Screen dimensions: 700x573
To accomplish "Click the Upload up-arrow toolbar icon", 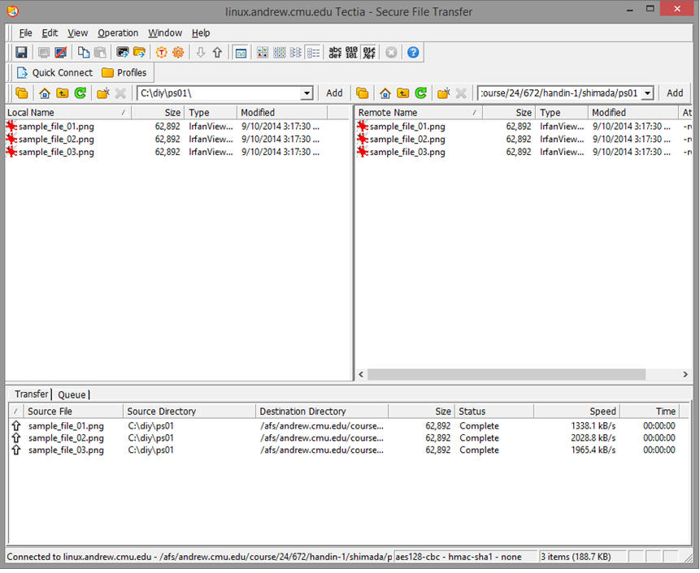I will click(217, 53).
